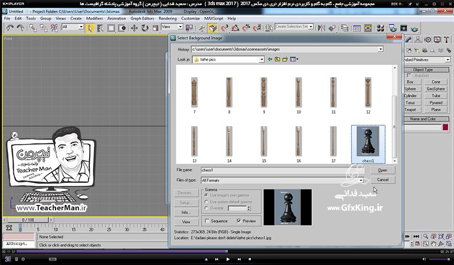
Task: Click the Mirror tool icon
Action: (x=321, y=28)
